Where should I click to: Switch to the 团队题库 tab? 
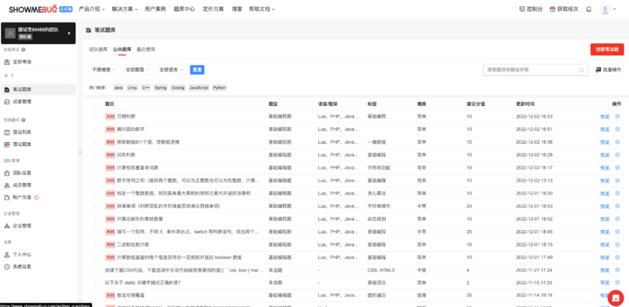tap(98, 49)
